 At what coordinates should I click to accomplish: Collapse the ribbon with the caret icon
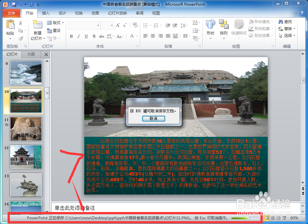295,13
